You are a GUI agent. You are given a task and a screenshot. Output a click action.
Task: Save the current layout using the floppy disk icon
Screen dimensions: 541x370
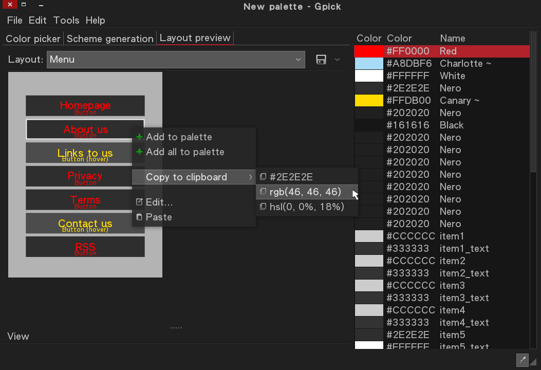point(321,60)
